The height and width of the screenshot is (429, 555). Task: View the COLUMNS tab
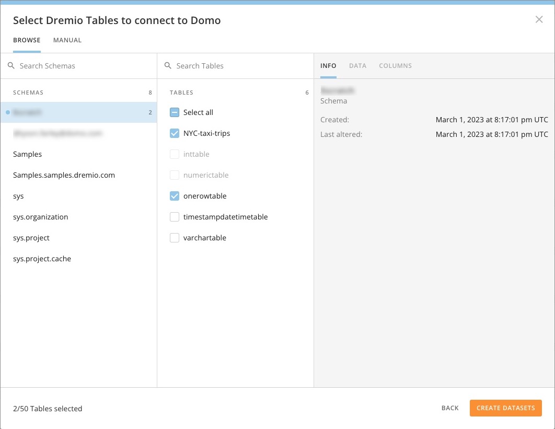395,65
